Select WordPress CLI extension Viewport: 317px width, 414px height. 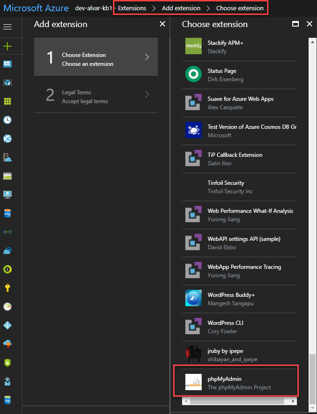click(240, 327)
